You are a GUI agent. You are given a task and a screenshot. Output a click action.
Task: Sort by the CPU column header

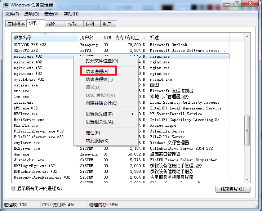tap(107, 37)
